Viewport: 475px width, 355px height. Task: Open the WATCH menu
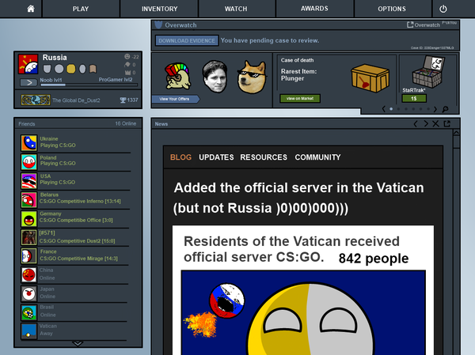coord(236,9)
